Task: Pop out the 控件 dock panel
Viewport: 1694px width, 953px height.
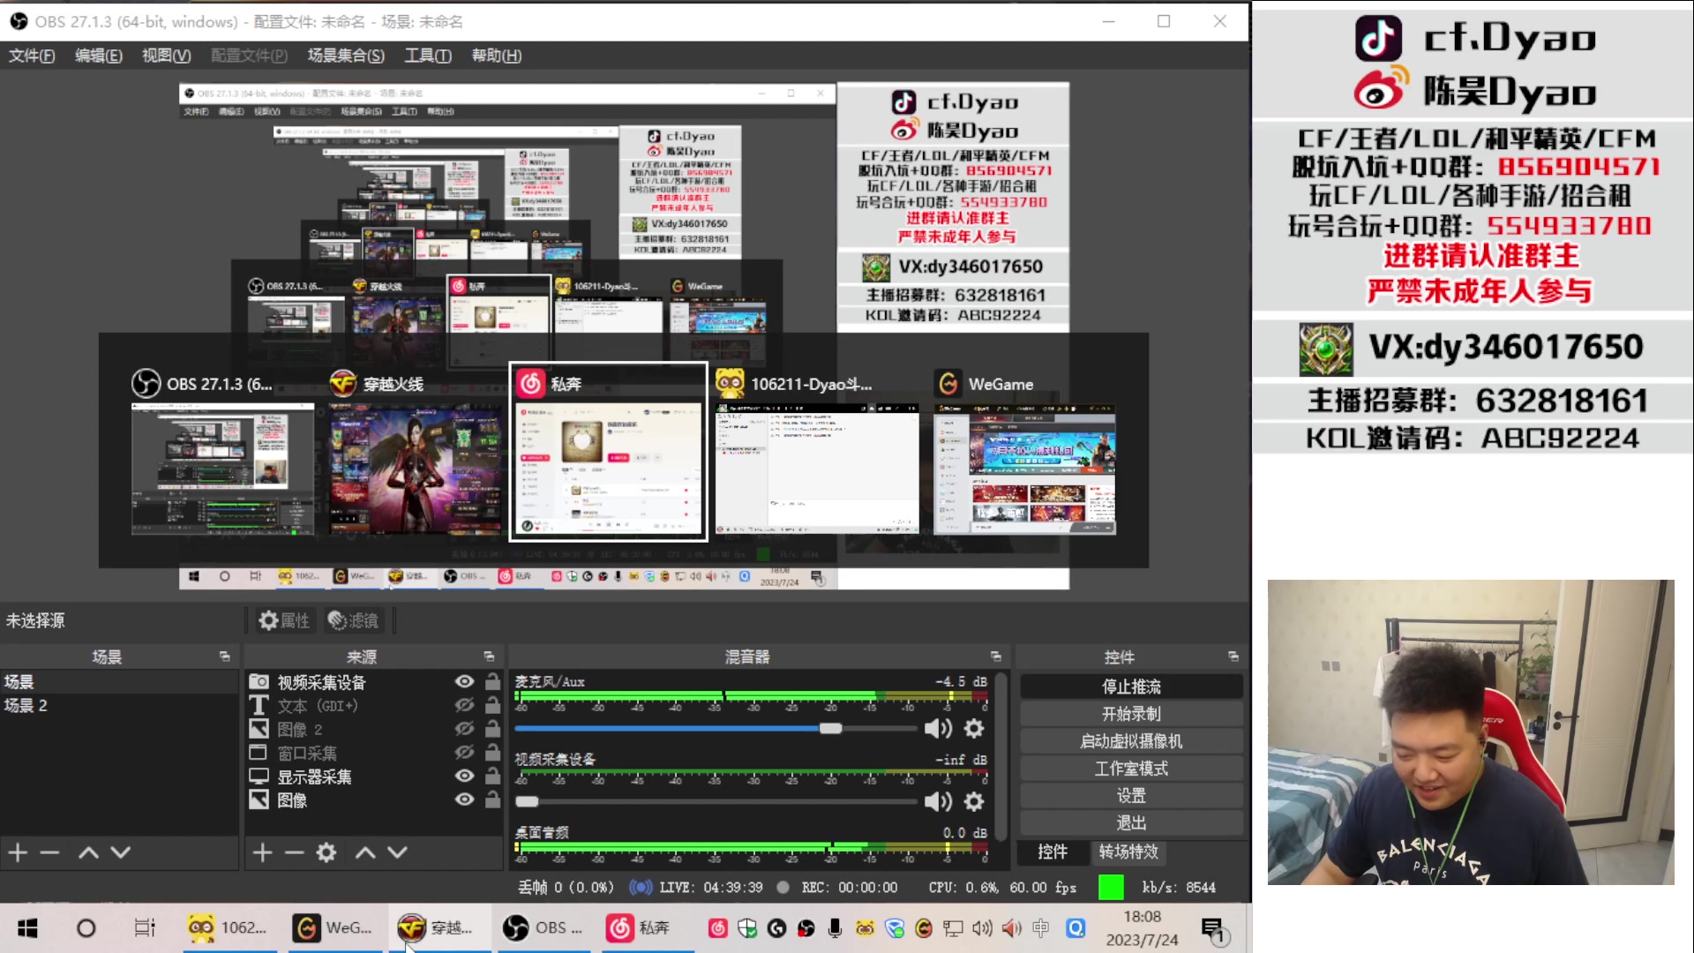Action: [1233, 657]
